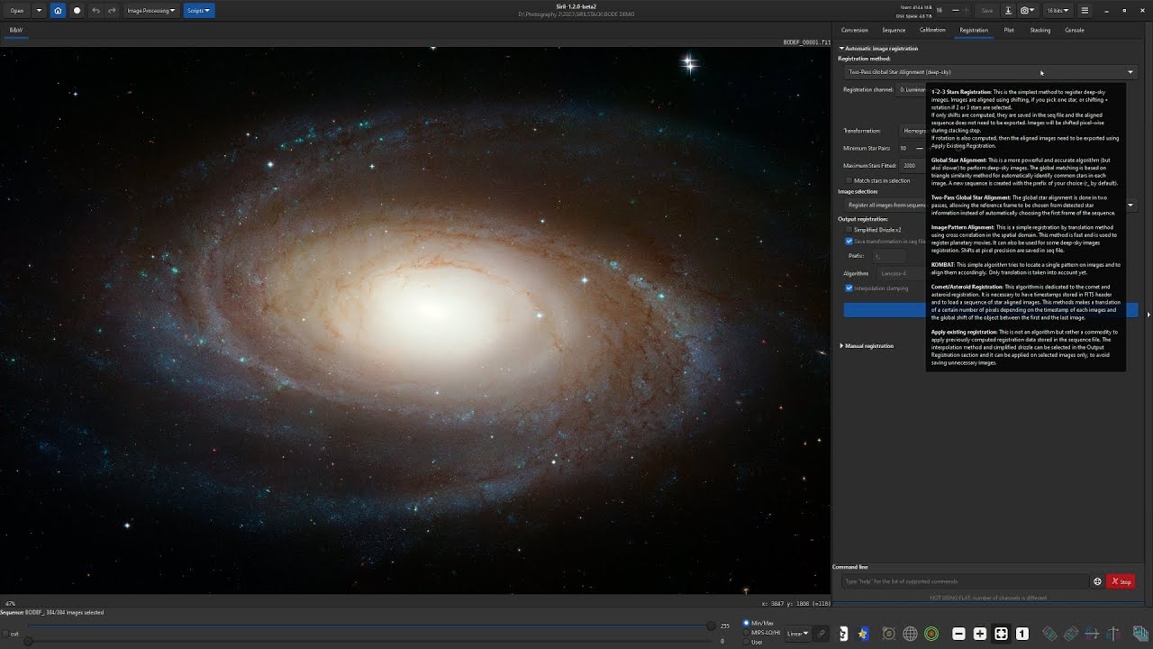Open the snapshot camera icon menu
Image resolution: width=1153 pixels, height=649 pixels.
point(1028,11)
